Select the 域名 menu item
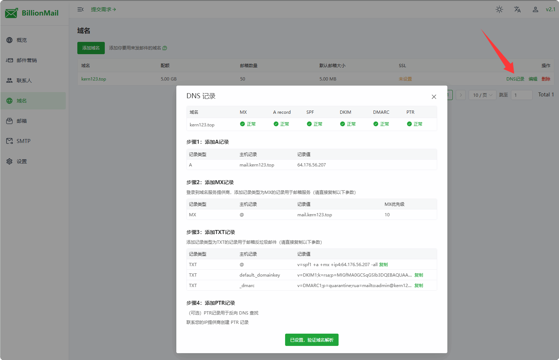The width and height of the screenshot is (559, 360). [x=21, y=100]
